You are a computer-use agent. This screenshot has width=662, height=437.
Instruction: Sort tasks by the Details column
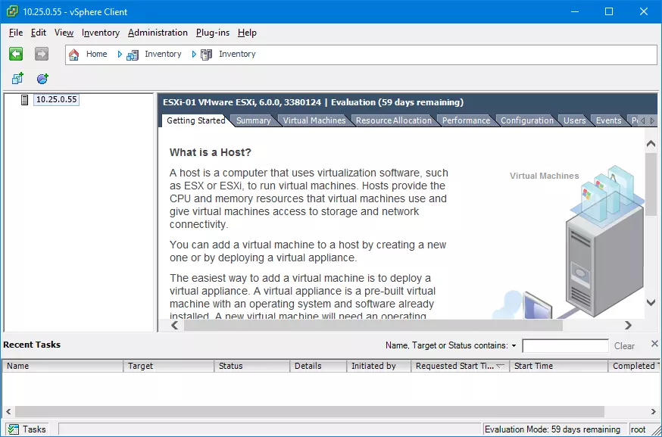click(318, 366)
